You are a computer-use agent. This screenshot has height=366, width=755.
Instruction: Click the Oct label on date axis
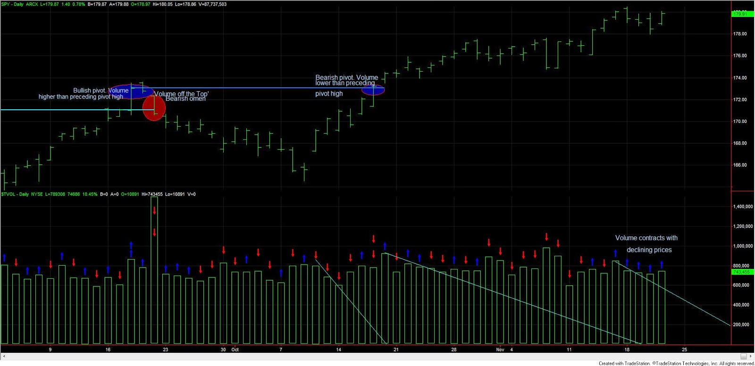pyautogui.click(x=235, y=350)
